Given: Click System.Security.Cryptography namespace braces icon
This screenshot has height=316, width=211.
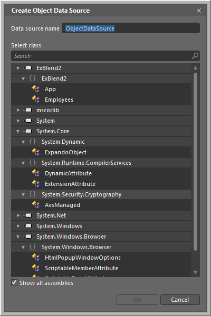Looking at the screenshot, I should tap(32, 194).
